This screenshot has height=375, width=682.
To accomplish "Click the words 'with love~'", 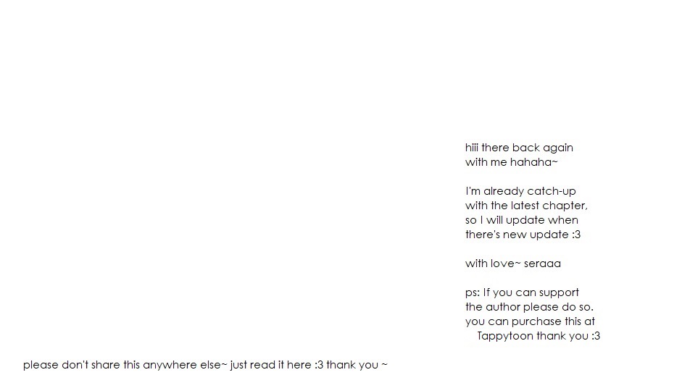I will [x=493, y=264].
